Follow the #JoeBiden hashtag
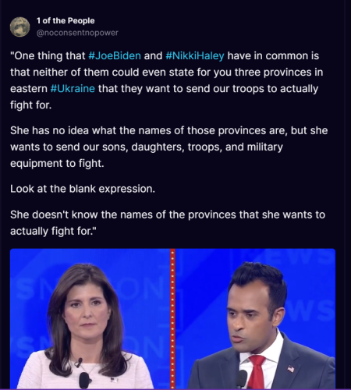This screenshot has width=351, height=390. coord(115,56)
